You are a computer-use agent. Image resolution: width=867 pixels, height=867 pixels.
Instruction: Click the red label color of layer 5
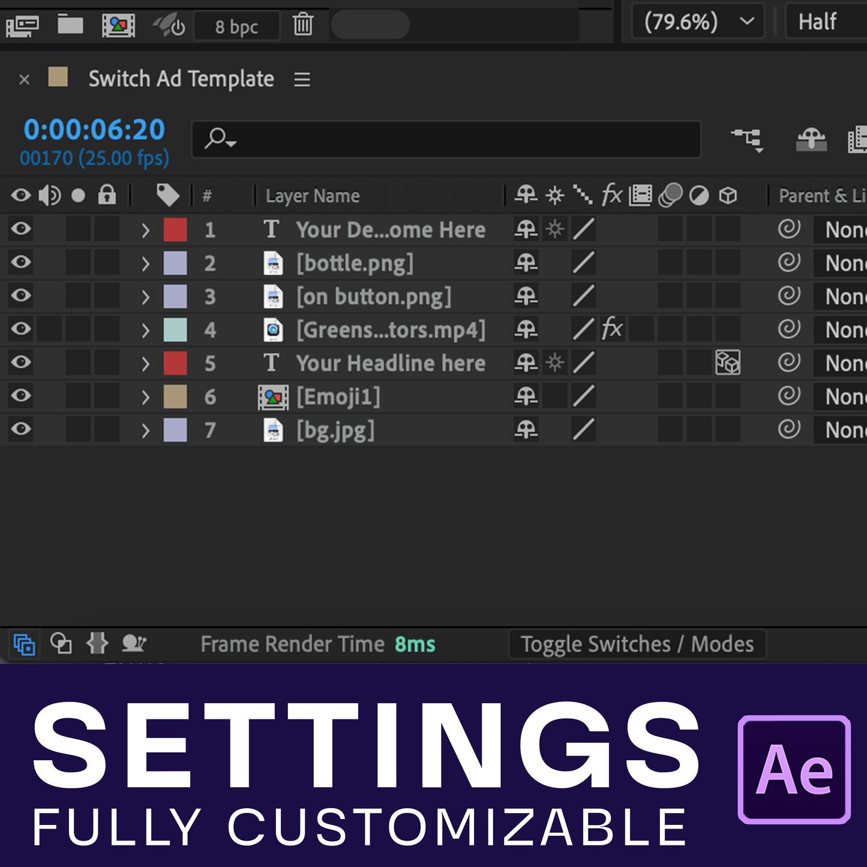pyautogui.click(x=175, y=363)
